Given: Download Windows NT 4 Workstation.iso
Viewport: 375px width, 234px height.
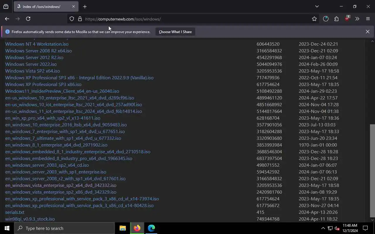Looking at the screenshot, I should pyautogui.click(x=37, y=44).
